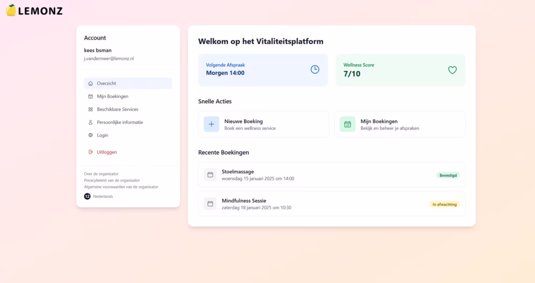The height and width of the screenshot is (283, 535).
Task: Click the calendar icon beside Mindfulness Sessie
Action: pos(210,204)
